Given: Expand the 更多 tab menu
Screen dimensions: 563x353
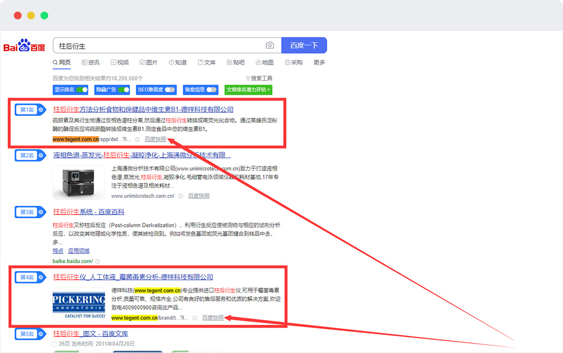Looking at the screenshot, I should click(319, 63).
